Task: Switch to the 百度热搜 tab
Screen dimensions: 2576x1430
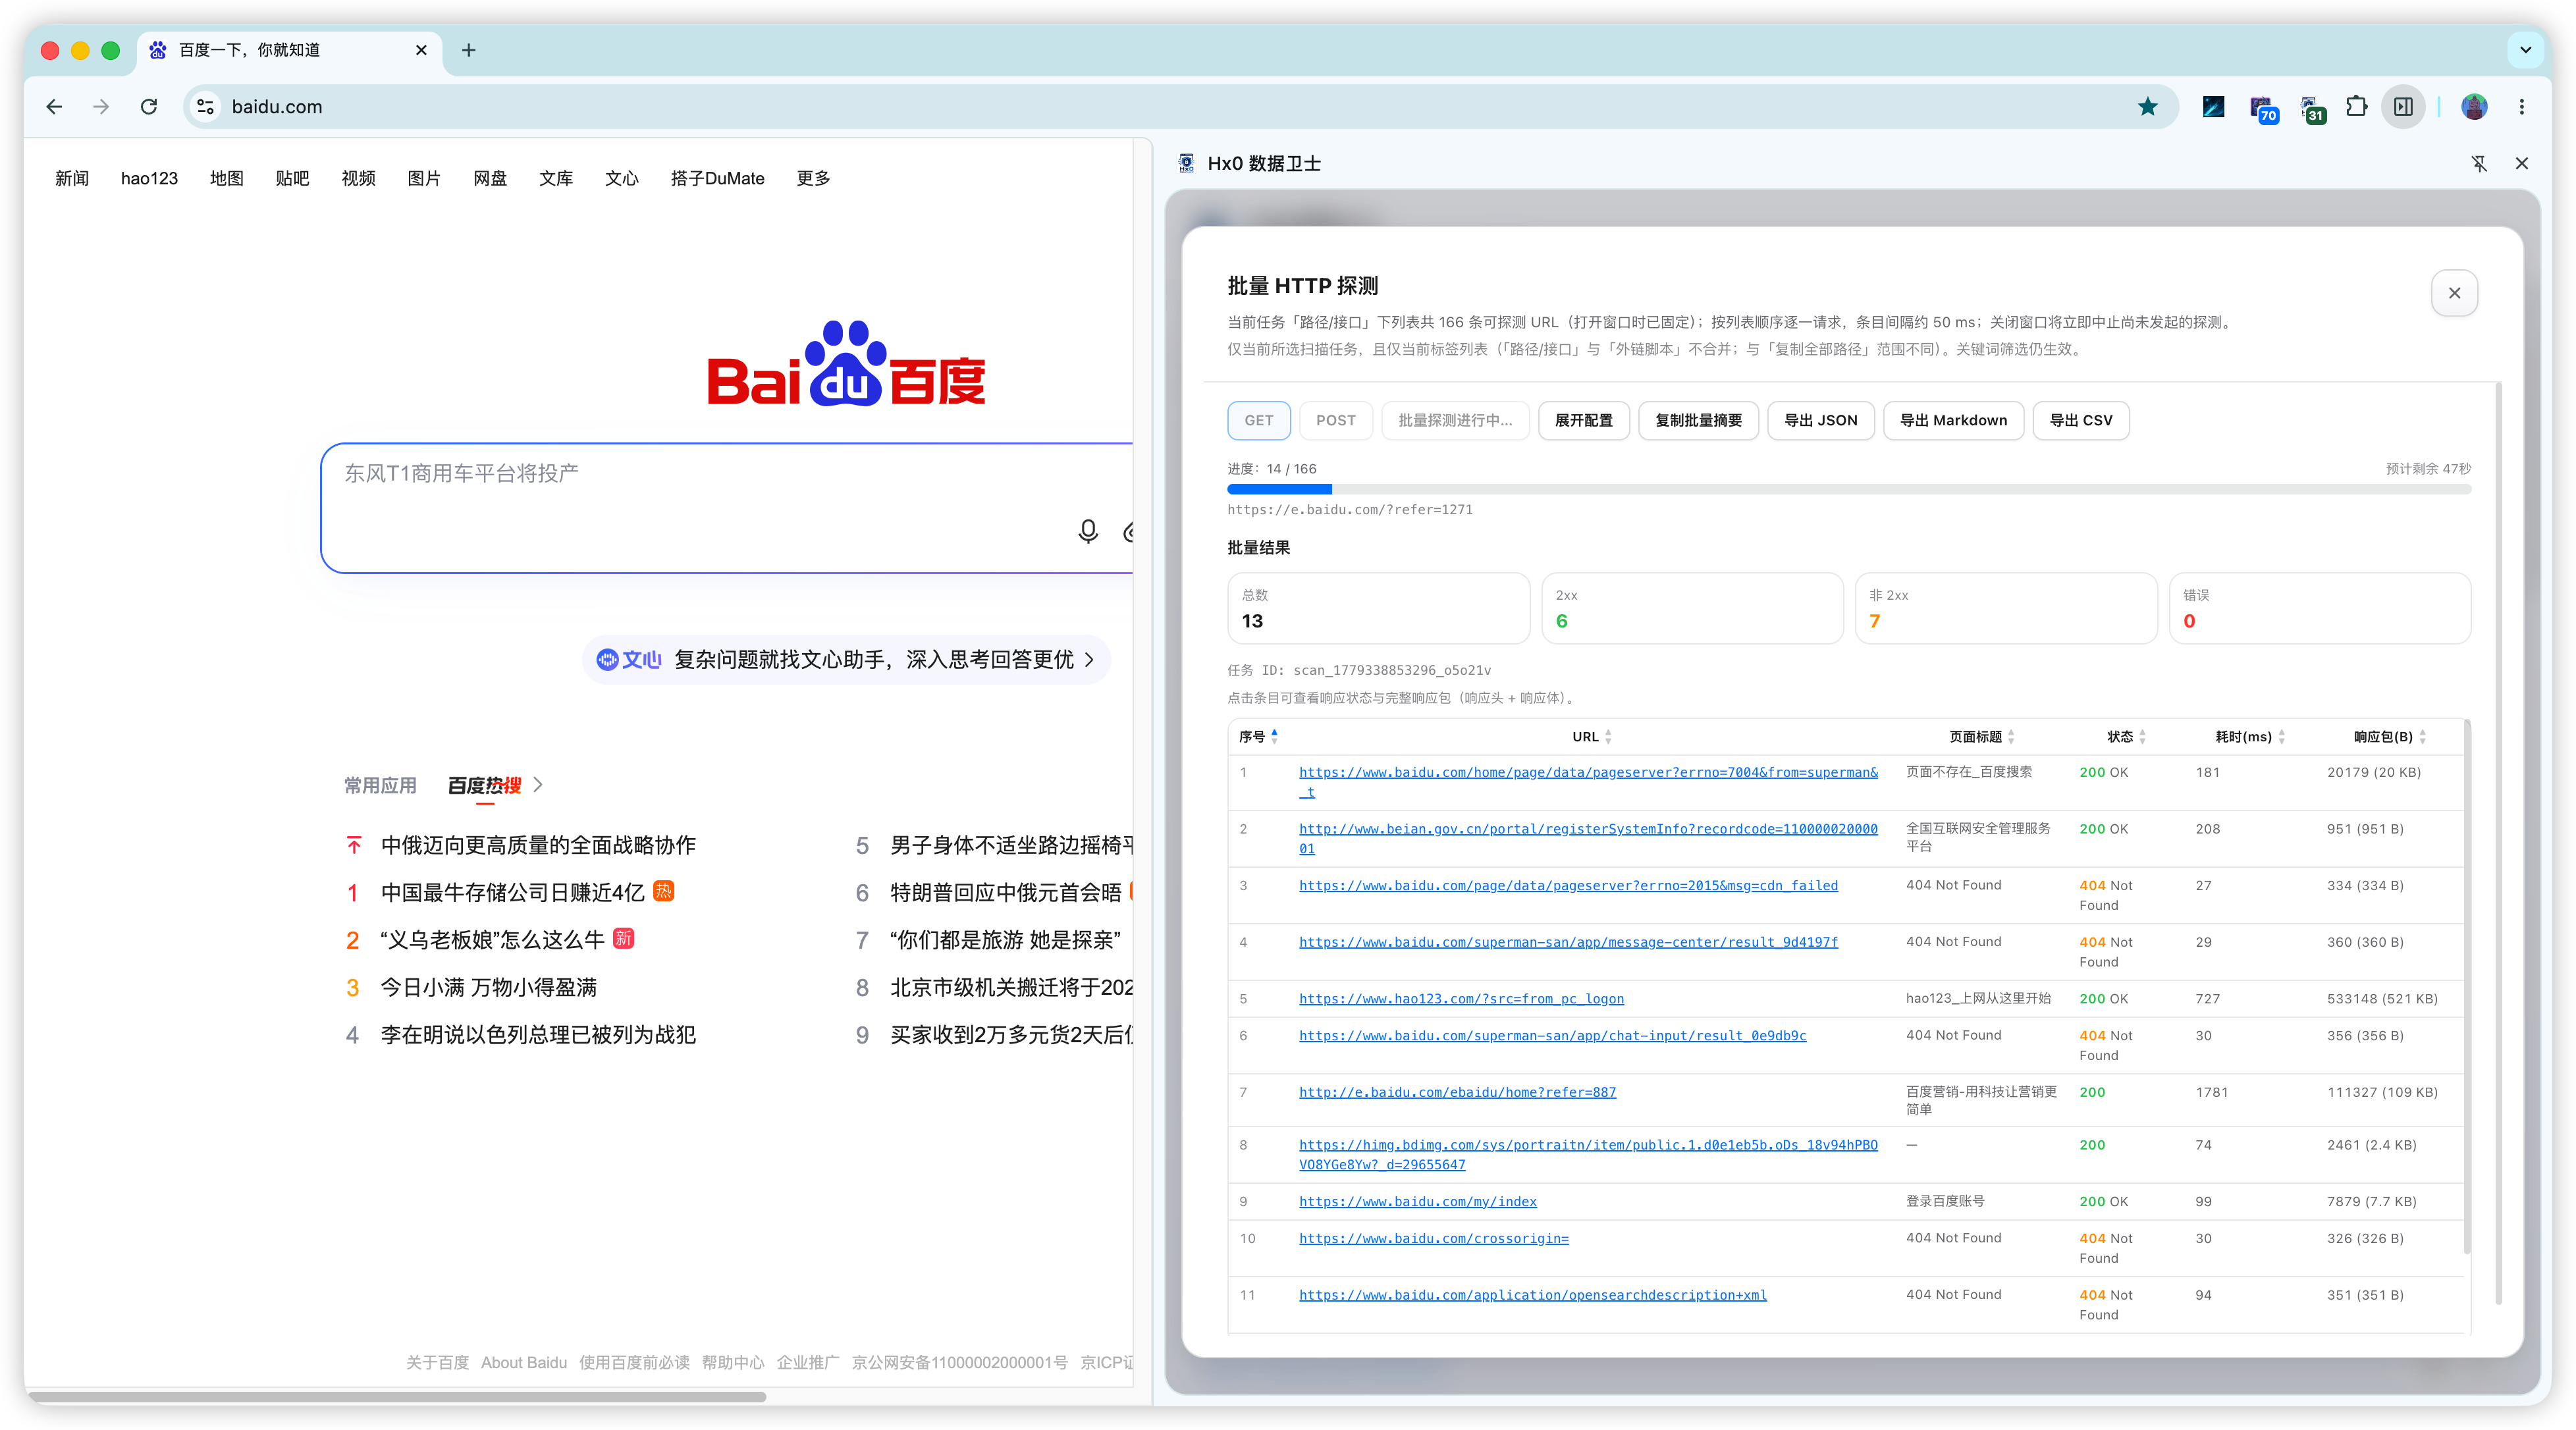Action: [x=485, y=785]
